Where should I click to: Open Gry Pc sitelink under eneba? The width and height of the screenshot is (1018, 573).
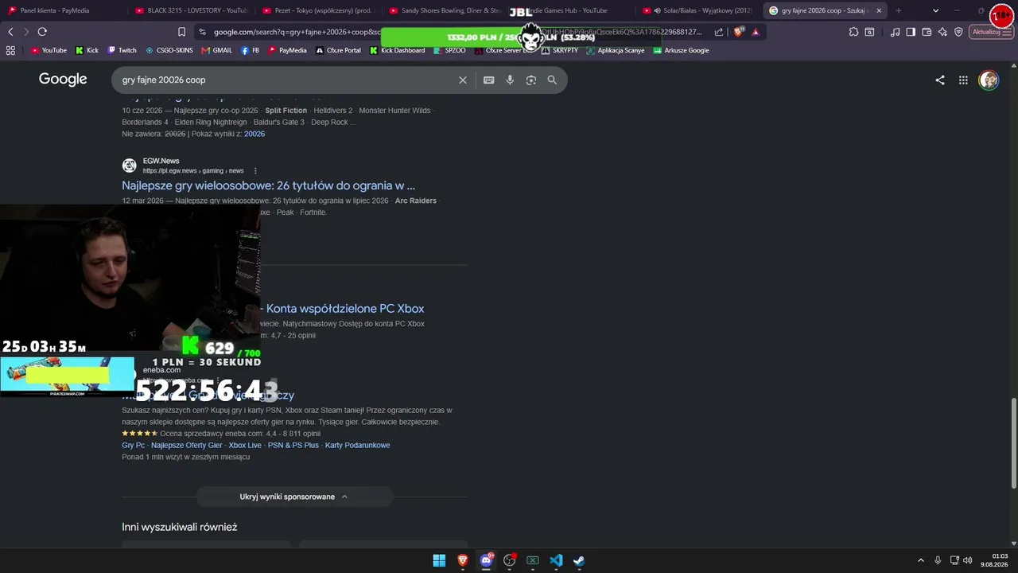(x=133, y=446)
